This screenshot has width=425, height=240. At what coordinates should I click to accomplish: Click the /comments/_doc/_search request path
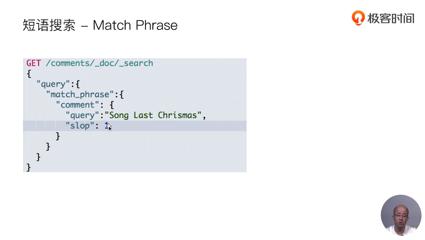99,63
